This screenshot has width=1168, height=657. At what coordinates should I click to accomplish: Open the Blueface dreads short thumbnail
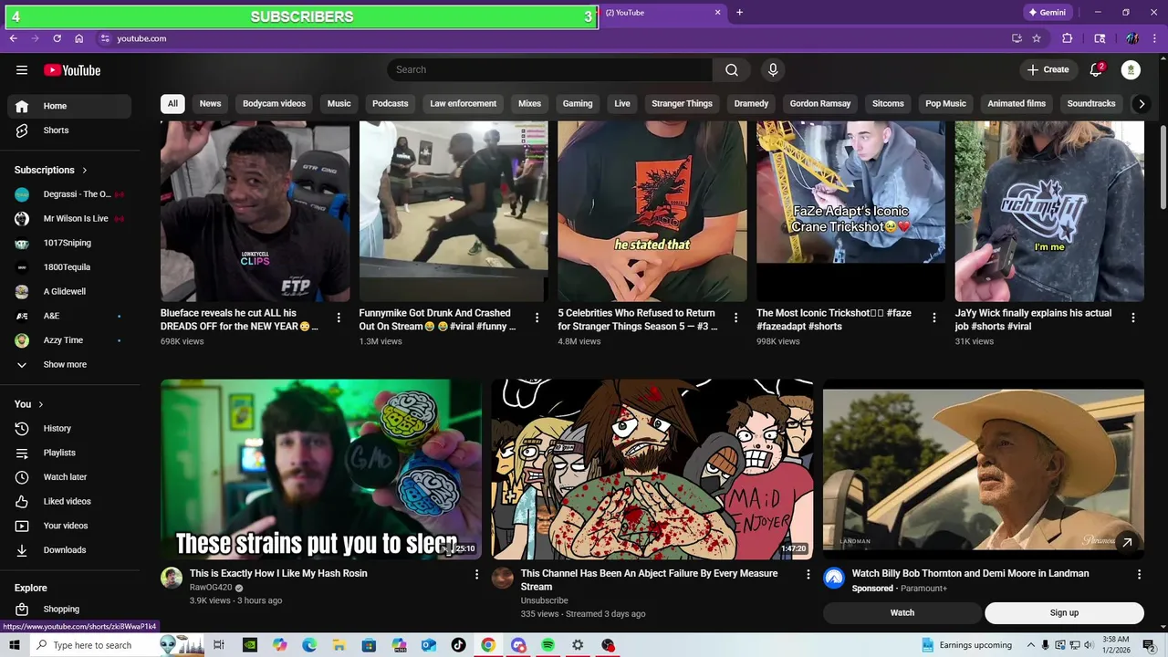pyautogui.click(x=255, y=212)
